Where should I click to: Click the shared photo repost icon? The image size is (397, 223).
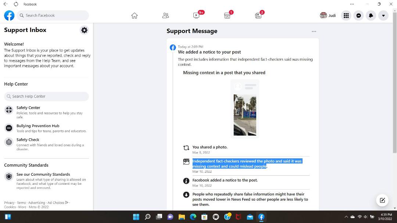[186, 148]
